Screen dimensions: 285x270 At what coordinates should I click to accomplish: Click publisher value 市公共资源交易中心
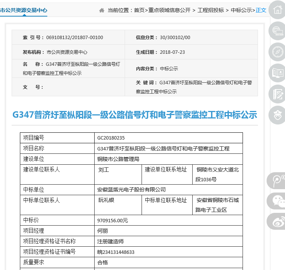click(x=67, y=52)
